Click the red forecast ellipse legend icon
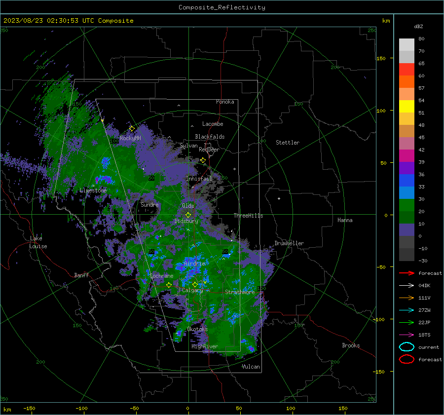444x415 pixels. [x=407, y=359]
